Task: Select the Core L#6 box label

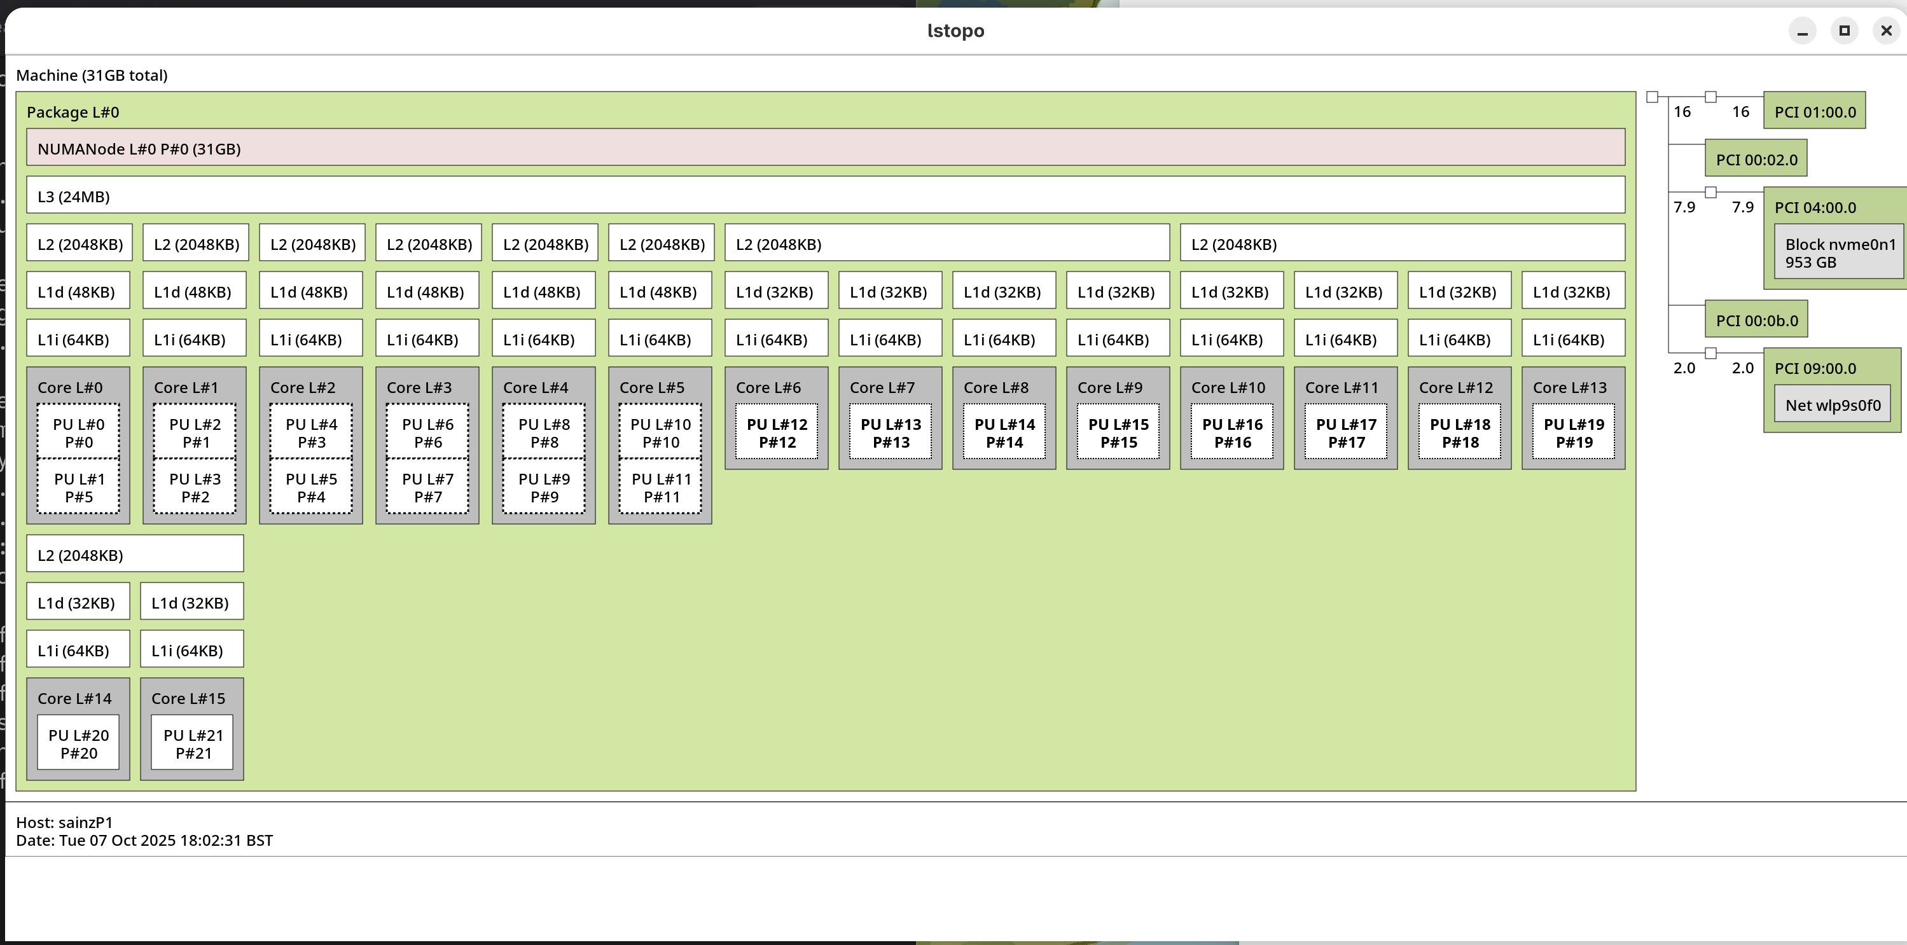Action: click(768, 387)
